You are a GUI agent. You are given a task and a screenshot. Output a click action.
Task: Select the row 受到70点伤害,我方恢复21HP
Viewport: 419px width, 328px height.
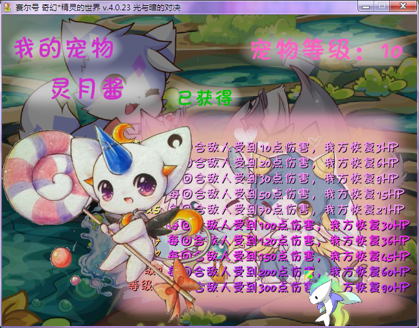[287, 209]
